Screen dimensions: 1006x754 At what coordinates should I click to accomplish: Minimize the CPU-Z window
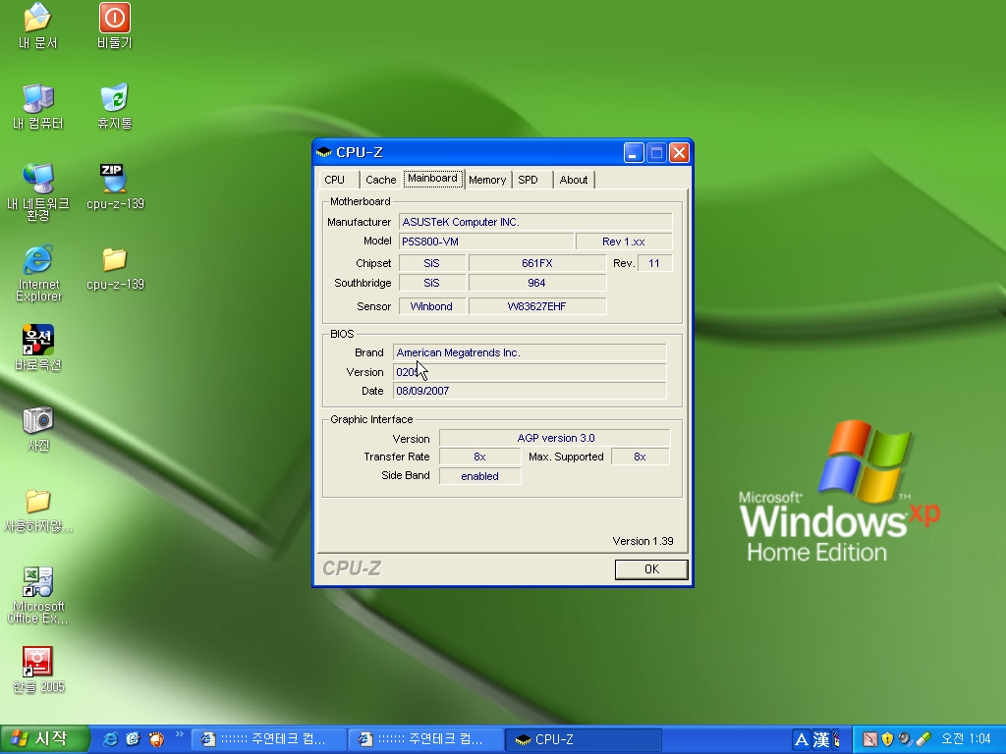(x=634, y=153)
